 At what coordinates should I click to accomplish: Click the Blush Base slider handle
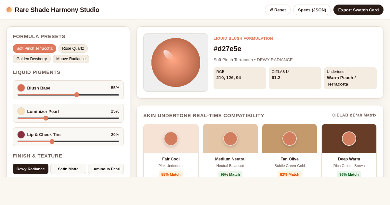click(77, 95)
